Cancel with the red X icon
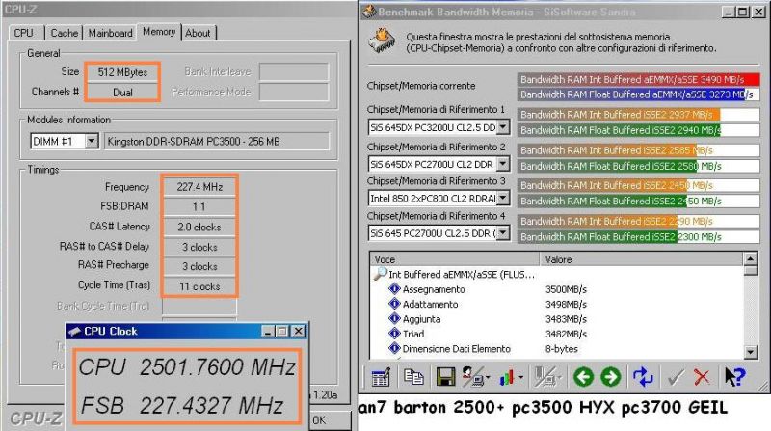771x431 pixels. [702, 377]
